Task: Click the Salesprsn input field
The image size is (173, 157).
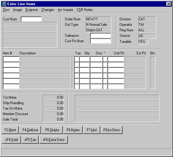Action: point(101,36)
